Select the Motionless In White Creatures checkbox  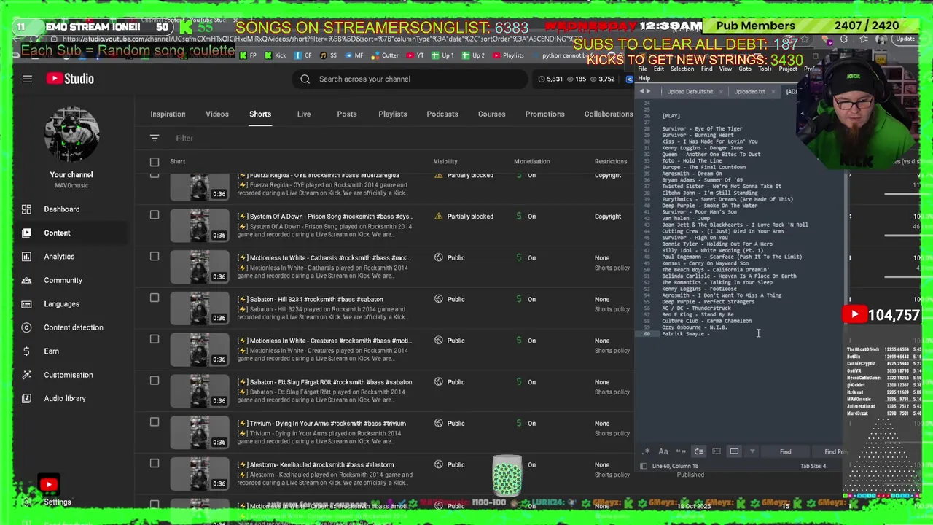point(155,339)
